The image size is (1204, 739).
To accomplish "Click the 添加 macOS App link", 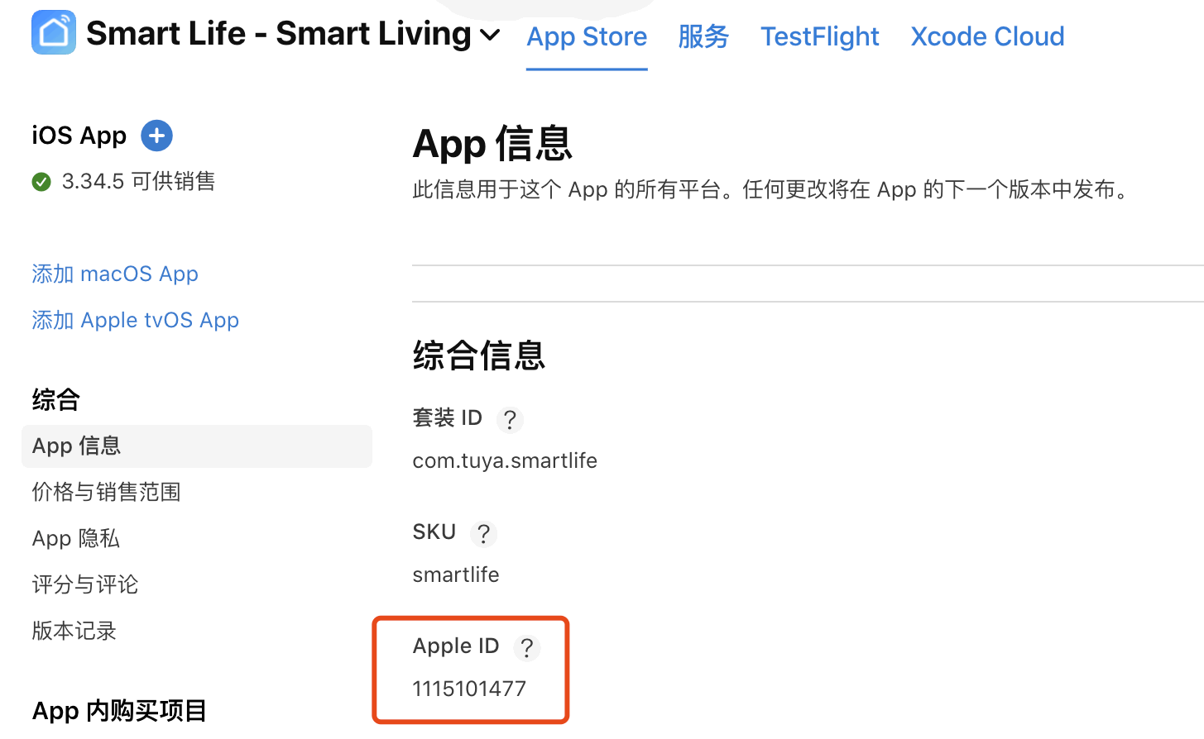I will [x=115, y=274].
